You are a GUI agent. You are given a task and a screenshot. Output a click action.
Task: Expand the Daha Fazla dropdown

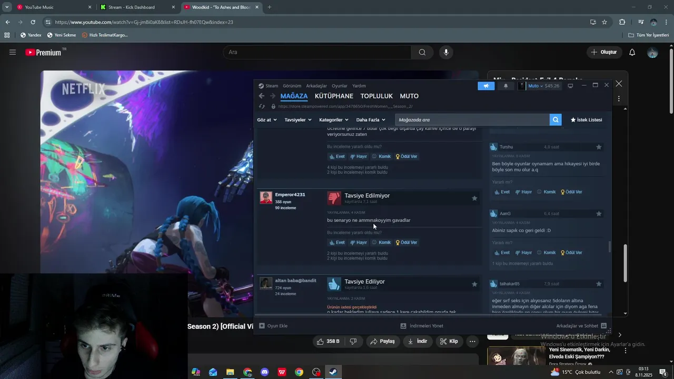point(371,120)
